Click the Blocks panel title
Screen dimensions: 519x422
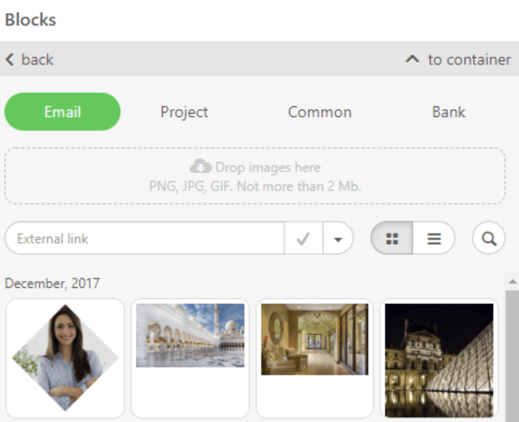tap(31, 20)
